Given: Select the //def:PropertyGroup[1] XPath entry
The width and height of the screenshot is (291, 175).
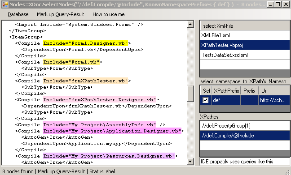Looking at the screenshot, I should click(245, 126).
